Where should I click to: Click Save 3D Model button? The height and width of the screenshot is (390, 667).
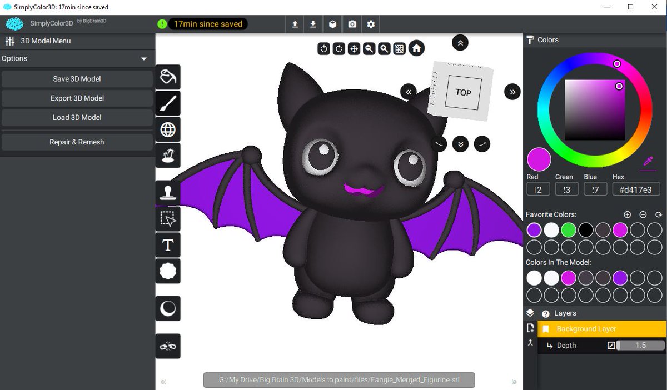point(77,79)
